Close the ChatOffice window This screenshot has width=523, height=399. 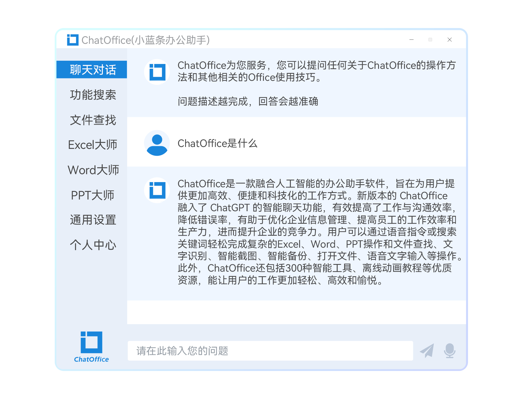click(449, 40)
